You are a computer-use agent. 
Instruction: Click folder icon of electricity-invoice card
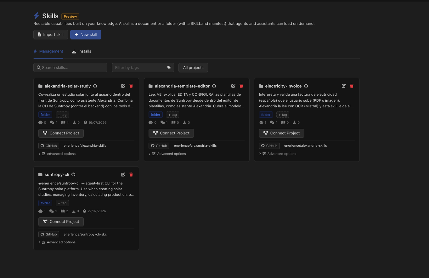pos(261,86)
